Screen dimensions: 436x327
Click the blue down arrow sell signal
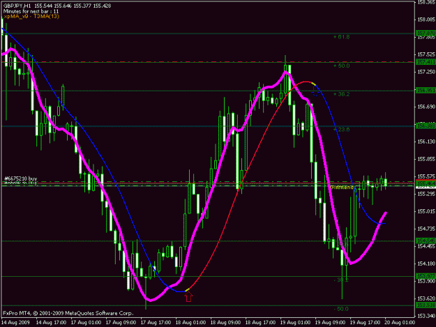pyautogui.click(x=315, y=91)
